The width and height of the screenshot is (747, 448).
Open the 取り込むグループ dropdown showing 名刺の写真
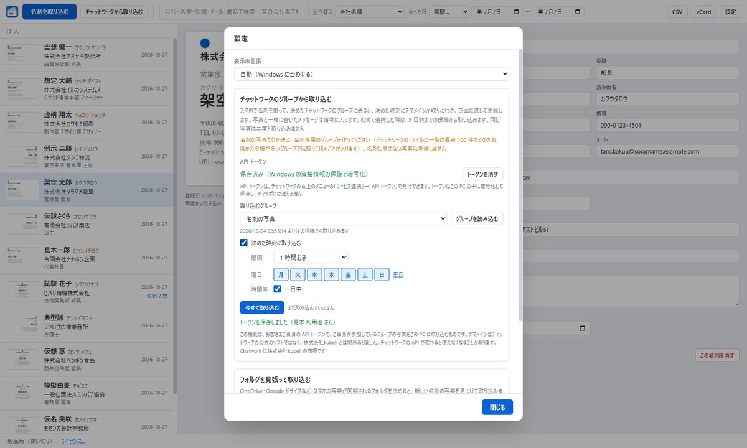344,218
